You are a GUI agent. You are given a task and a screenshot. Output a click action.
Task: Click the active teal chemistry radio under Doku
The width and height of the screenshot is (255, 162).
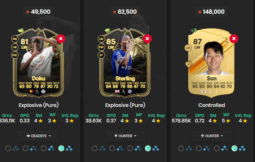[61, 148]
